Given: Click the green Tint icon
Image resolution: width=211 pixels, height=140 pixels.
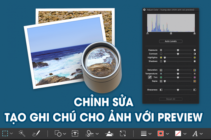Looking at the screenshot, I should [161, 77].
